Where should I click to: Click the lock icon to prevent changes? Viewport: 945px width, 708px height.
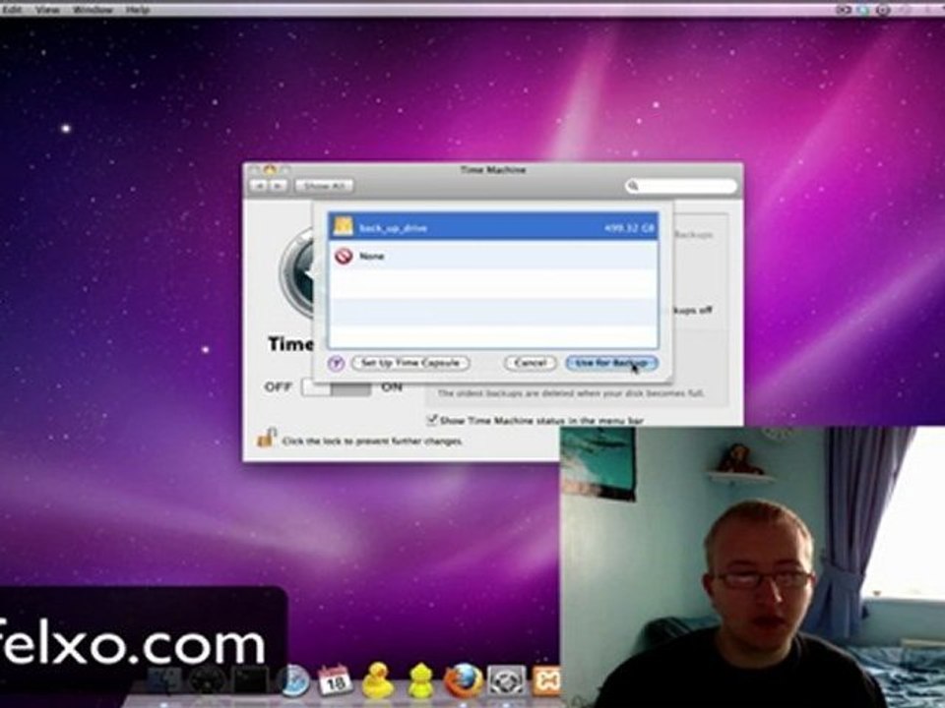(x=267, y=438)
